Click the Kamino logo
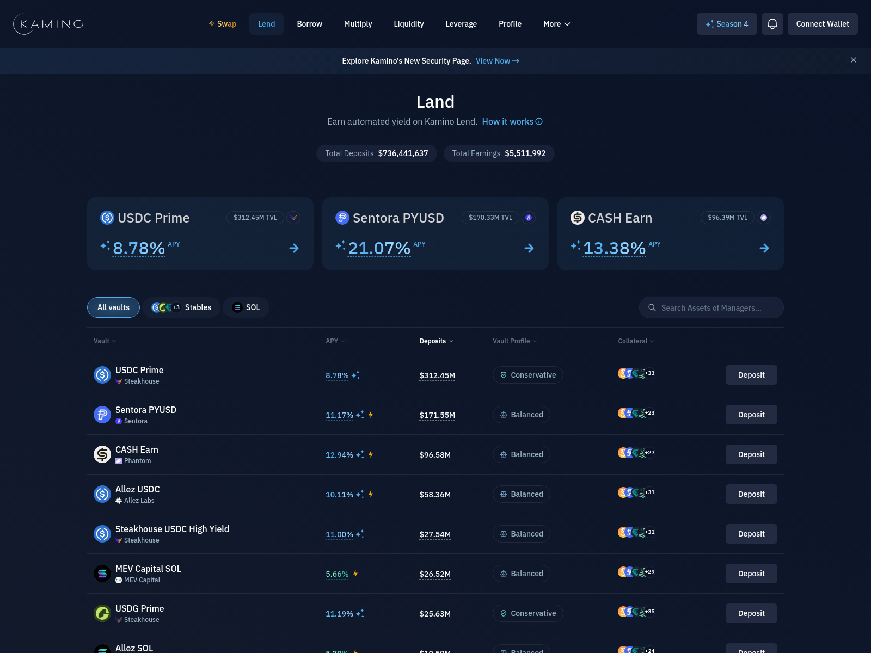The image size is (871, 653). coord(48,24)
